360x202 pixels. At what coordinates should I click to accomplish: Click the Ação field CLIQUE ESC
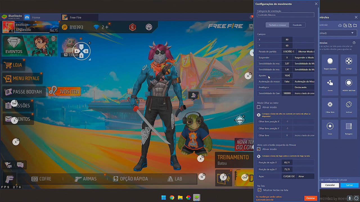289,176
